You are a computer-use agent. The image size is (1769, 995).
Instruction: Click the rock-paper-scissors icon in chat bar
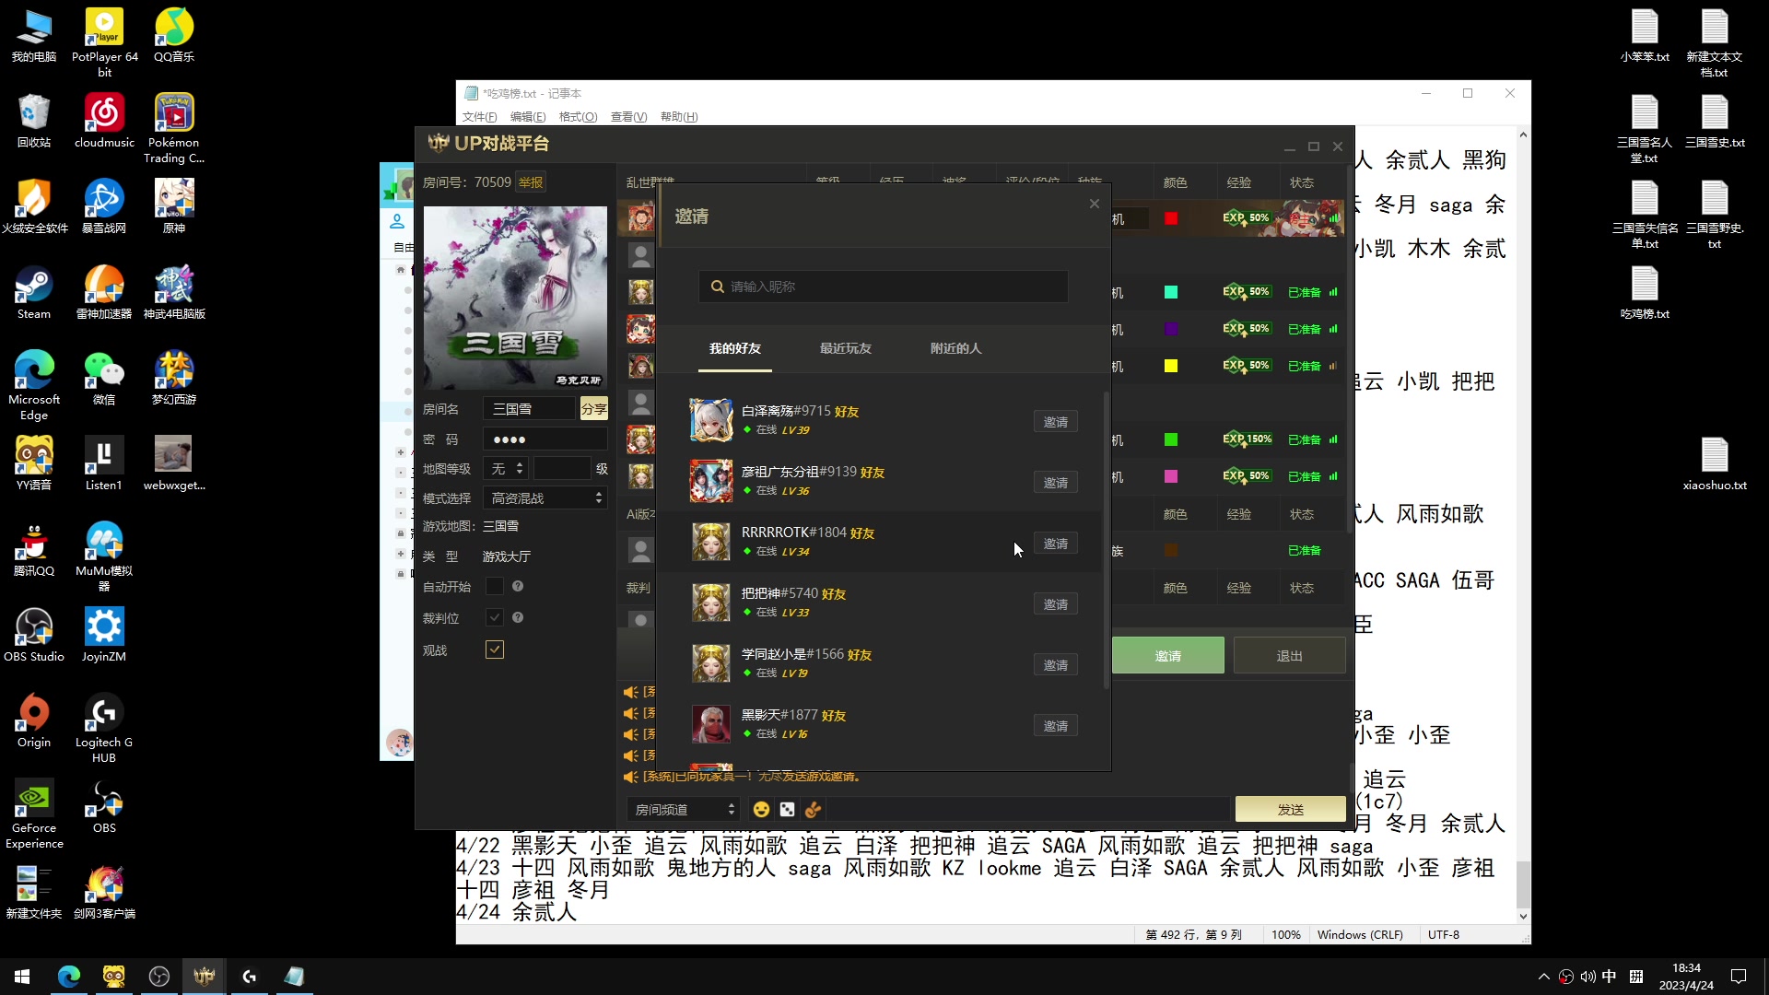pos(813,809)
